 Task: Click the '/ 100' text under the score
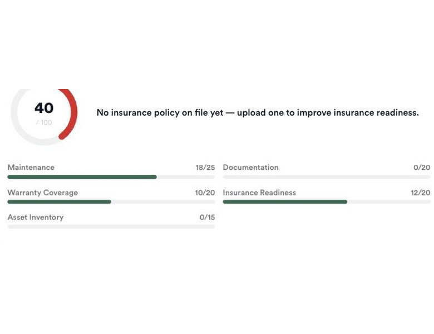coord(44,122)
